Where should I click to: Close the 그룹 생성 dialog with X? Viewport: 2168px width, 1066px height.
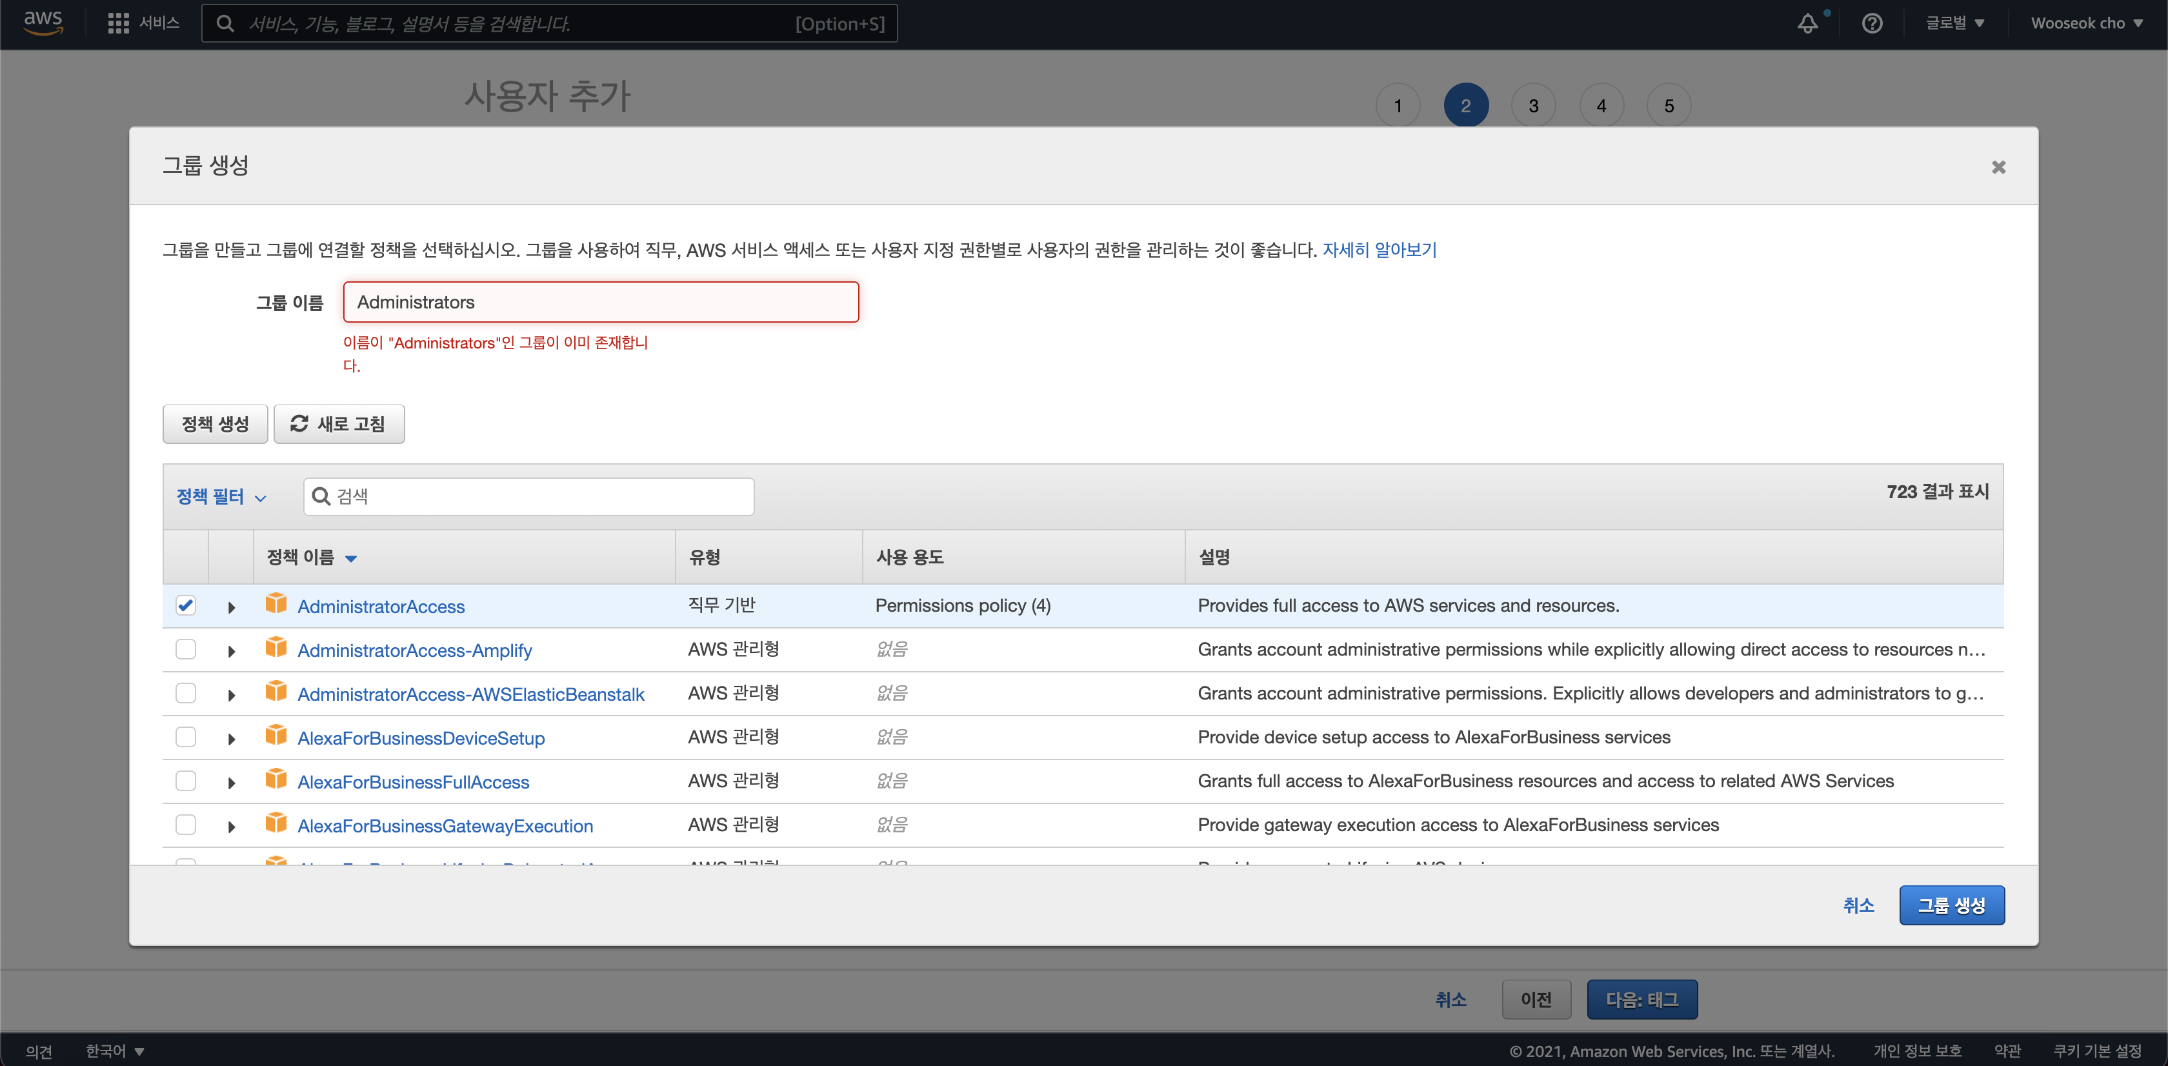(1998, 167)
